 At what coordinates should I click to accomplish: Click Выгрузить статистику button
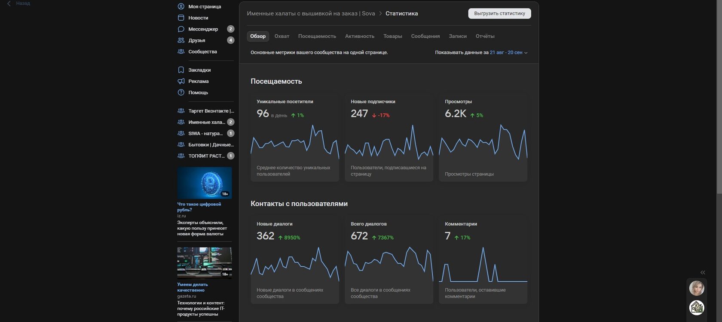click(499, 13)
